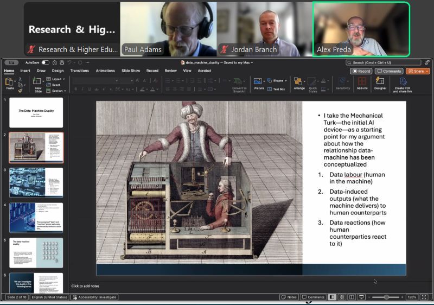434x305 pixels.
Task: Click the New Slide icon
Action: point(37,81)
